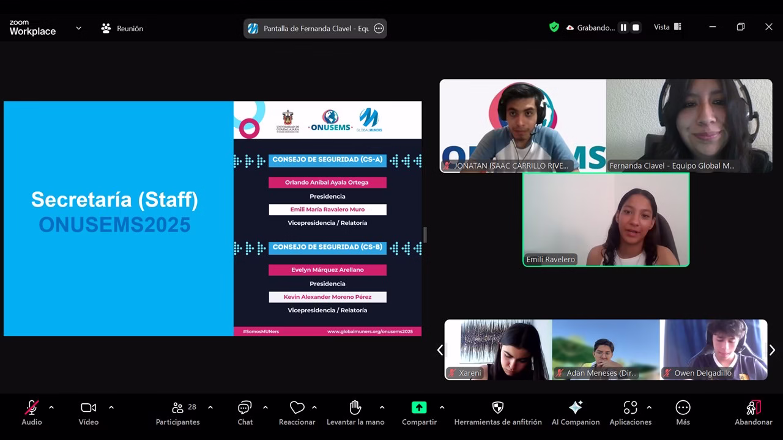
Task: Unmute the Audio microphone
Action: (x=32, y=408)
